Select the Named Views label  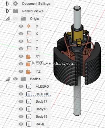(33, 11)
